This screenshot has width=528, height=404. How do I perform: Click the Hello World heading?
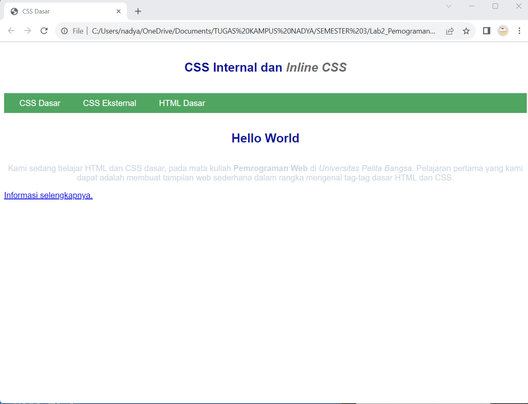pyautogui.click(x=265, y=138)
